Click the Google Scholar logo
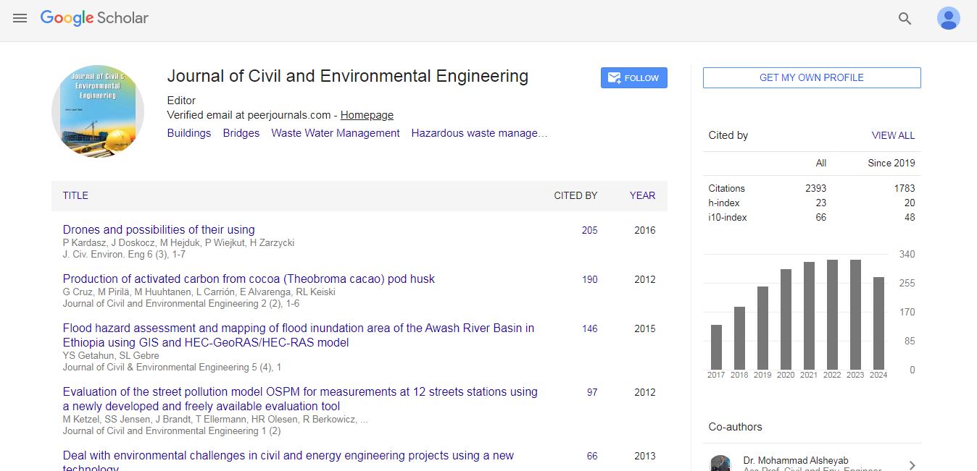This screenshot has height=471, width=977. (x=94, y=18)
